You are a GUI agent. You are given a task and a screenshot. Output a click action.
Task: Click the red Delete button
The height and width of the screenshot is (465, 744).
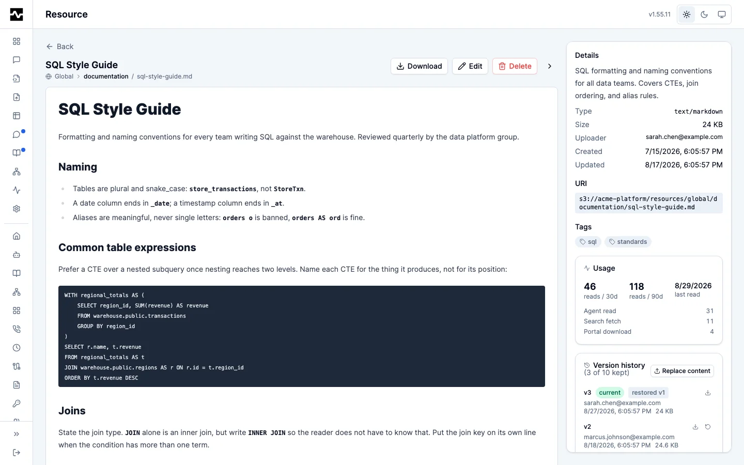pyautogui.click(x=515, y=66)
